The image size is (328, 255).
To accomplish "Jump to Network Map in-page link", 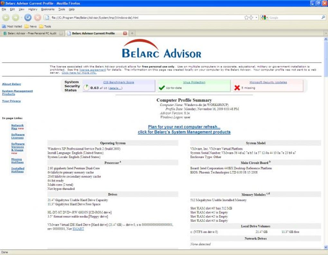I will click(x=17, y=127).
